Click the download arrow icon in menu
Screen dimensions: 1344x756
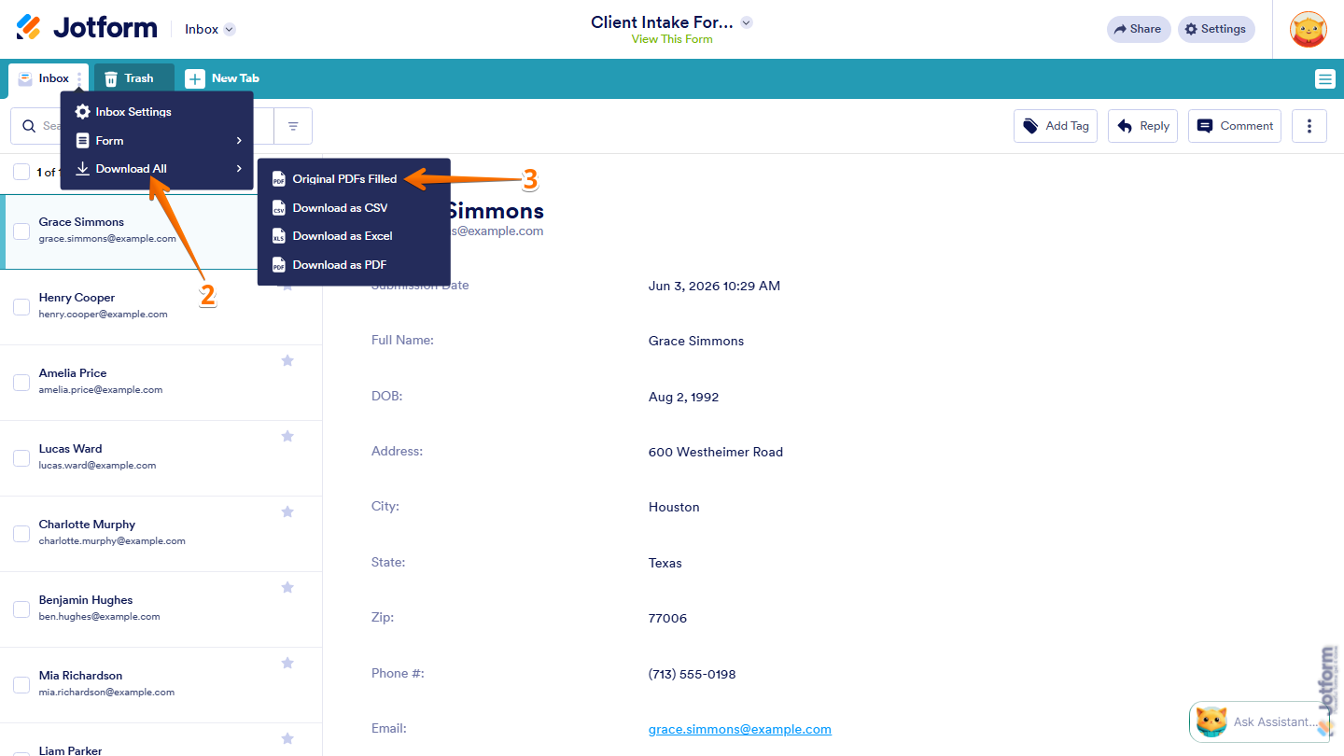[x=82, y=169]
